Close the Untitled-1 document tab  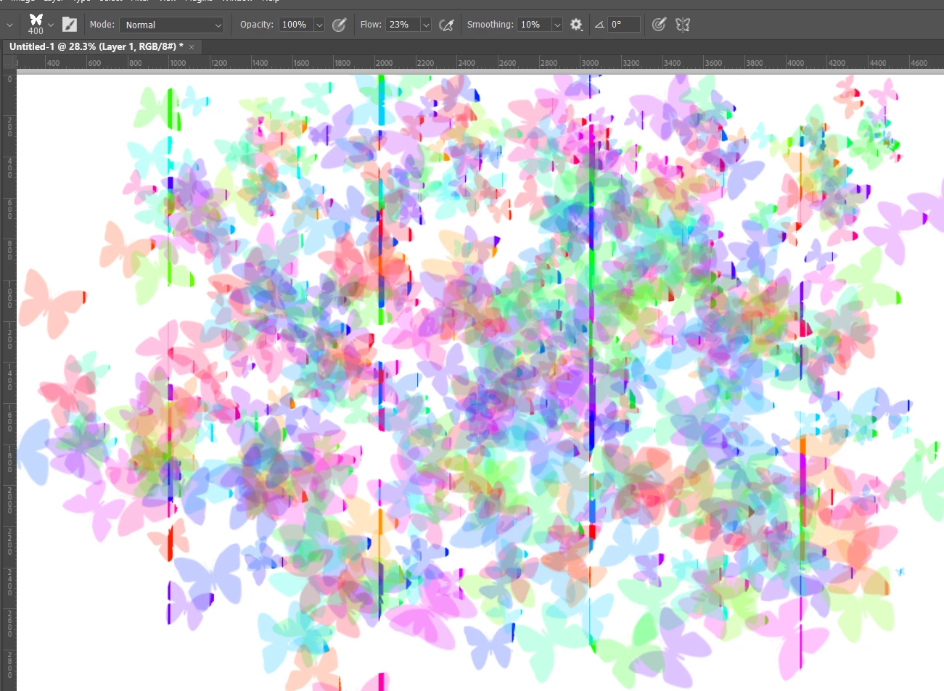click(192, 47)
